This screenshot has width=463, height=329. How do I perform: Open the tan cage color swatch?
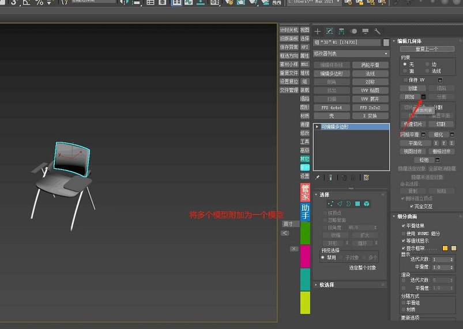click(x=454, y=248)
